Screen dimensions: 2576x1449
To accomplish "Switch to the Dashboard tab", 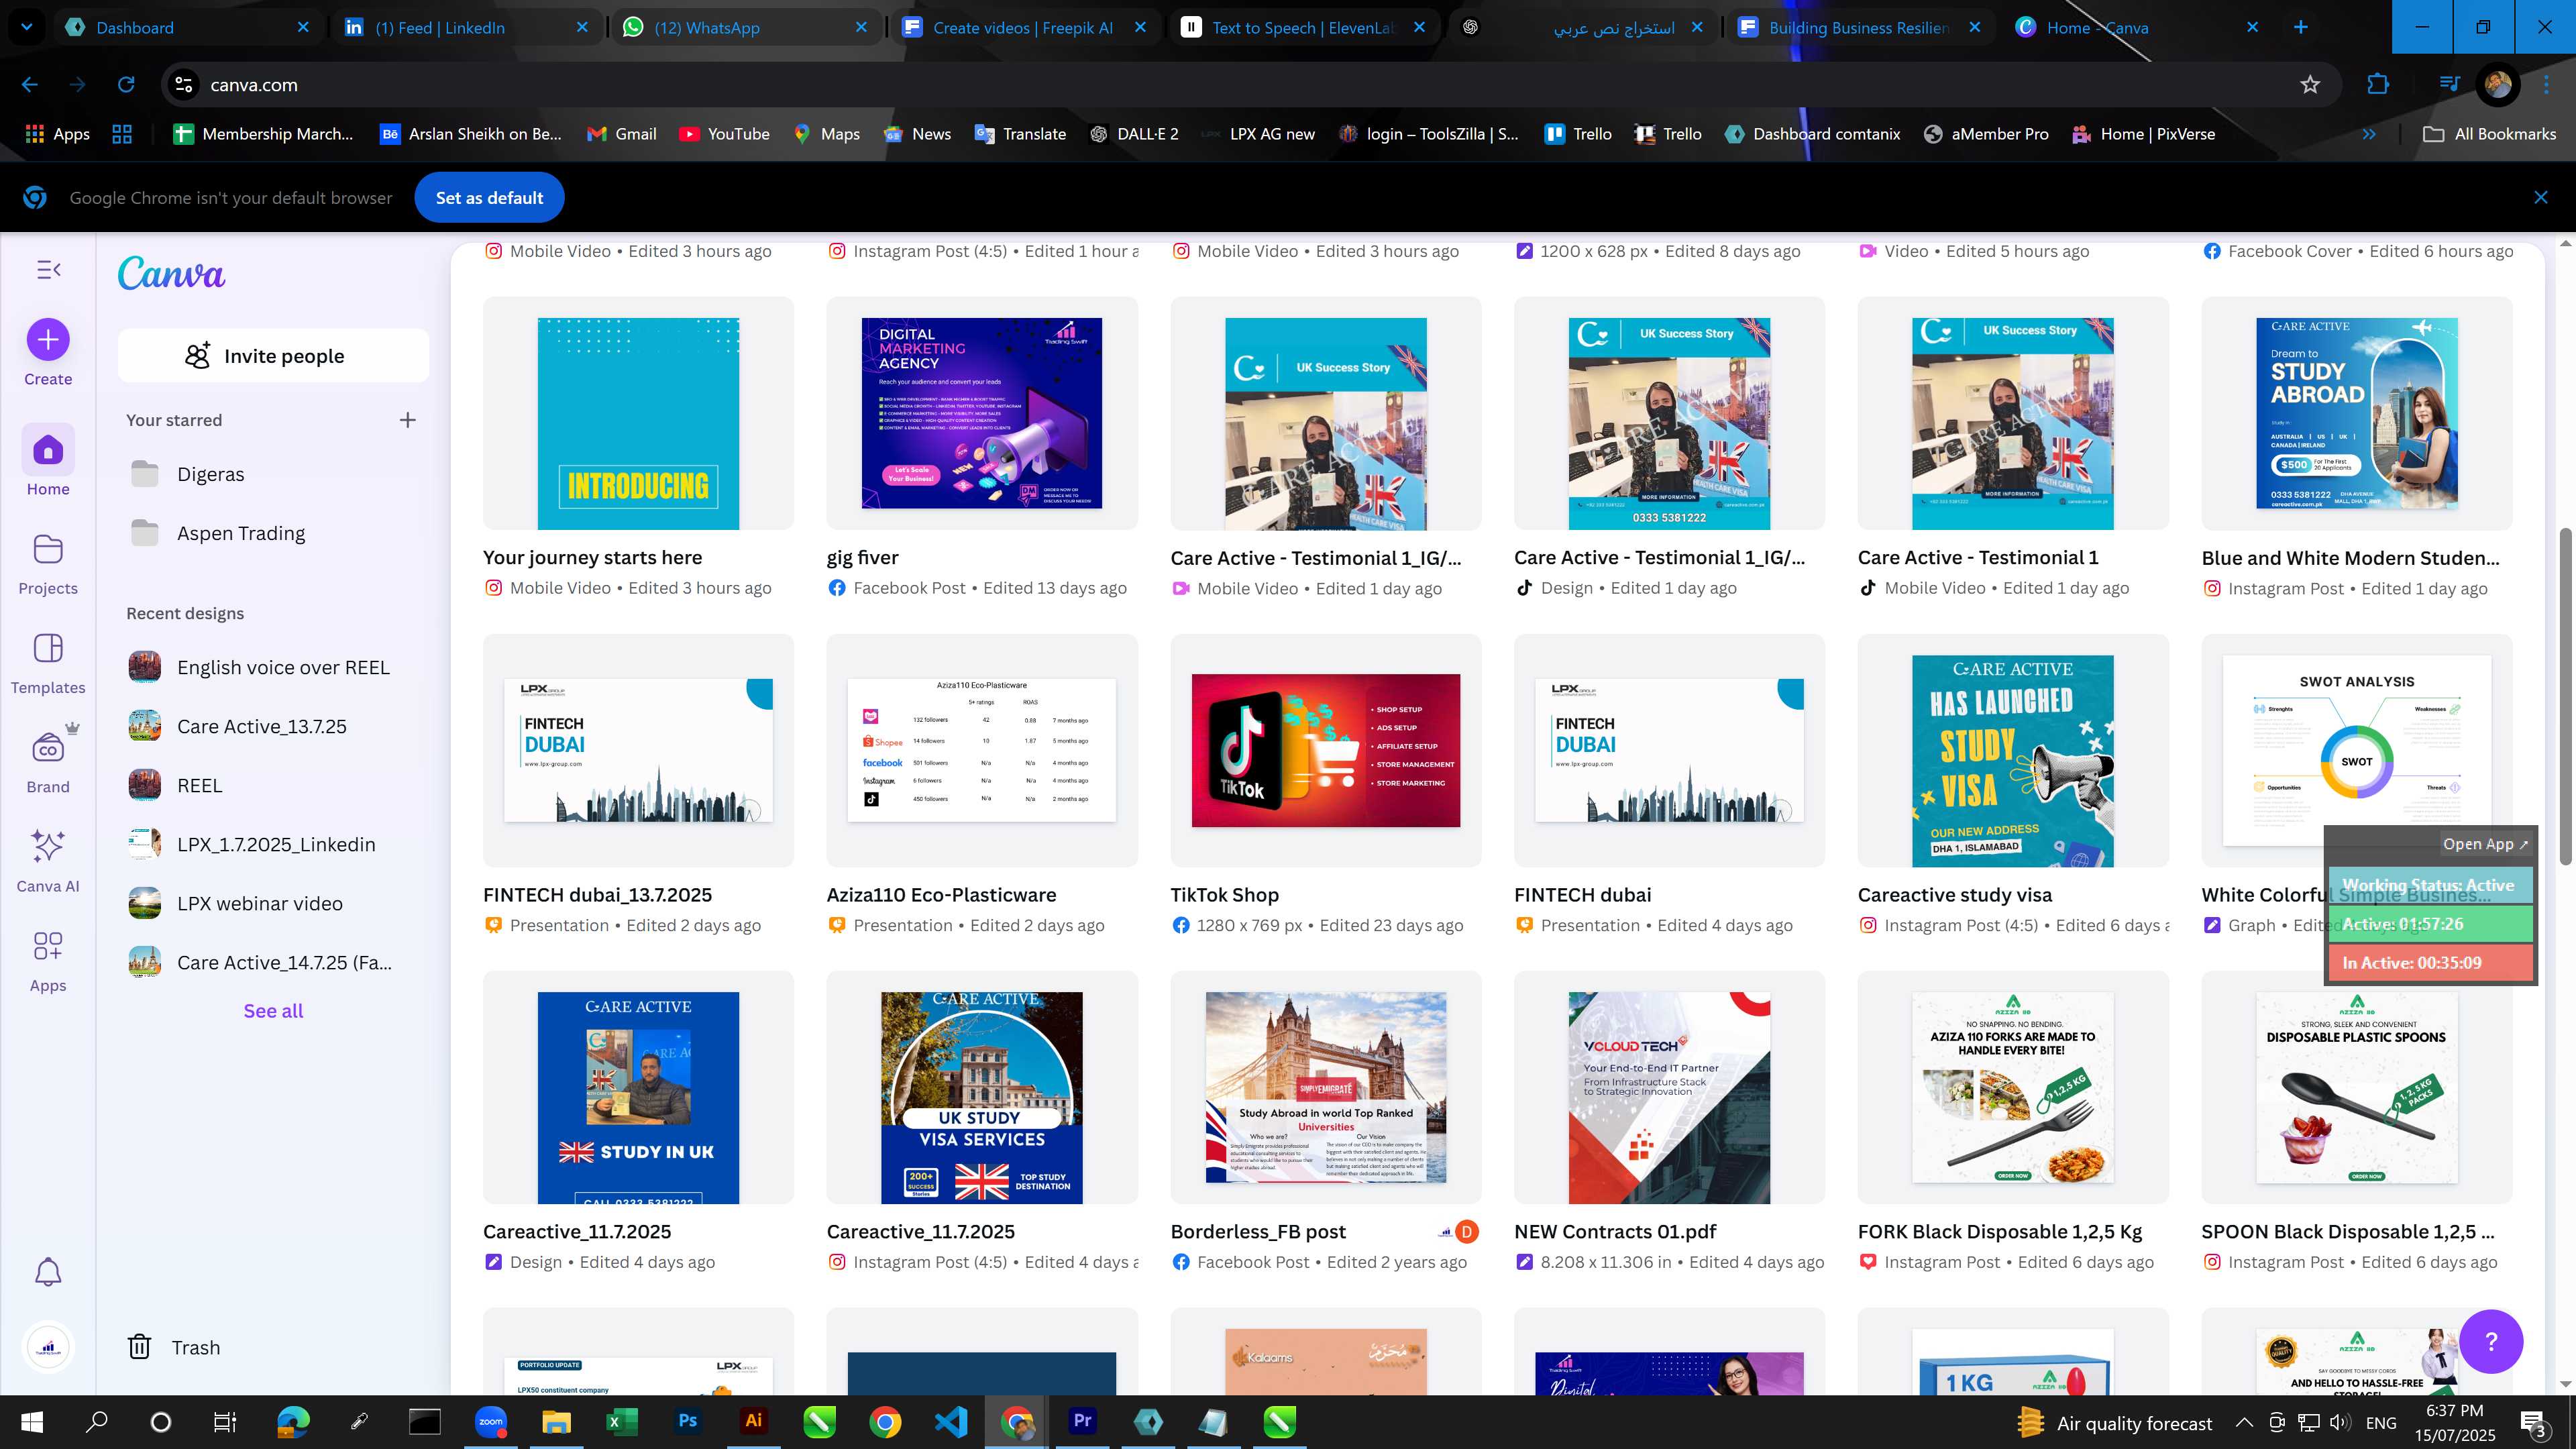I will pos(187,27).
